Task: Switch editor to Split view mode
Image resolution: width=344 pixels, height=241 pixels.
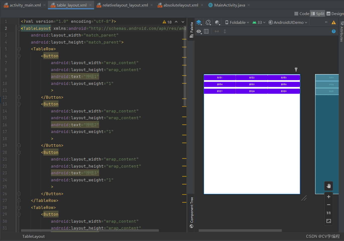Action: (x=318, y=14)
